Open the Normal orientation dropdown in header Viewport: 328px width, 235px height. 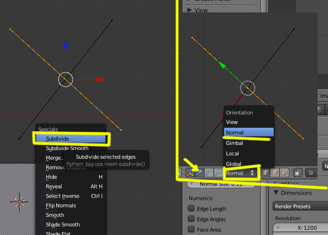pos(240,173)
